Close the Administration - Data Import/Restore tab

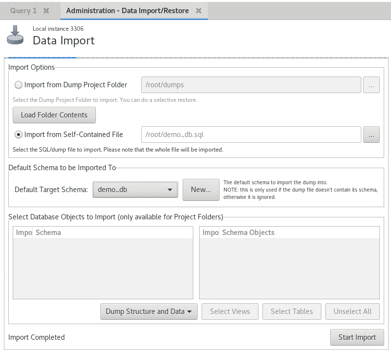pyautogui.click(x=199, y=11)
